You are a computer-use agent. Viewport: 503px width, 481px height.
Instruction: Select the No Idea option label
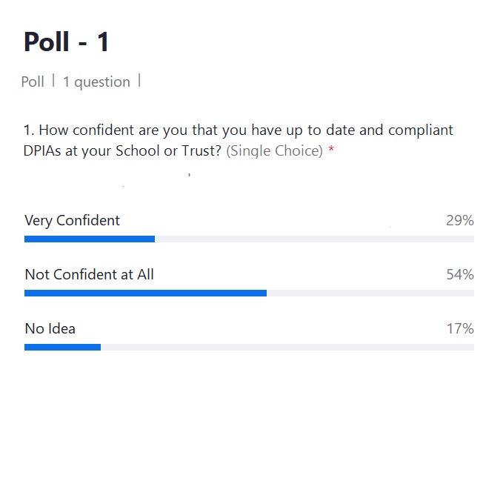pyautogui.click(x=50, y=328)
